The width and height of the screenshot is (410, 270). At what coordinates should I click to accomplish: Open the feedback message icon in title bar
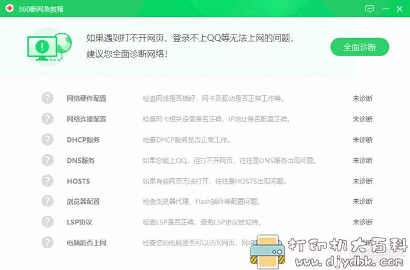tap(369, 9)
